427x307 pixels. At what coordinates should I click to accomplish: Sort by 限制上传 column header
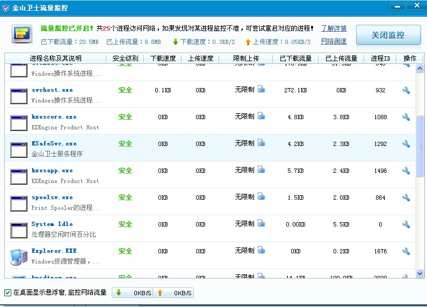pos(246,59)
